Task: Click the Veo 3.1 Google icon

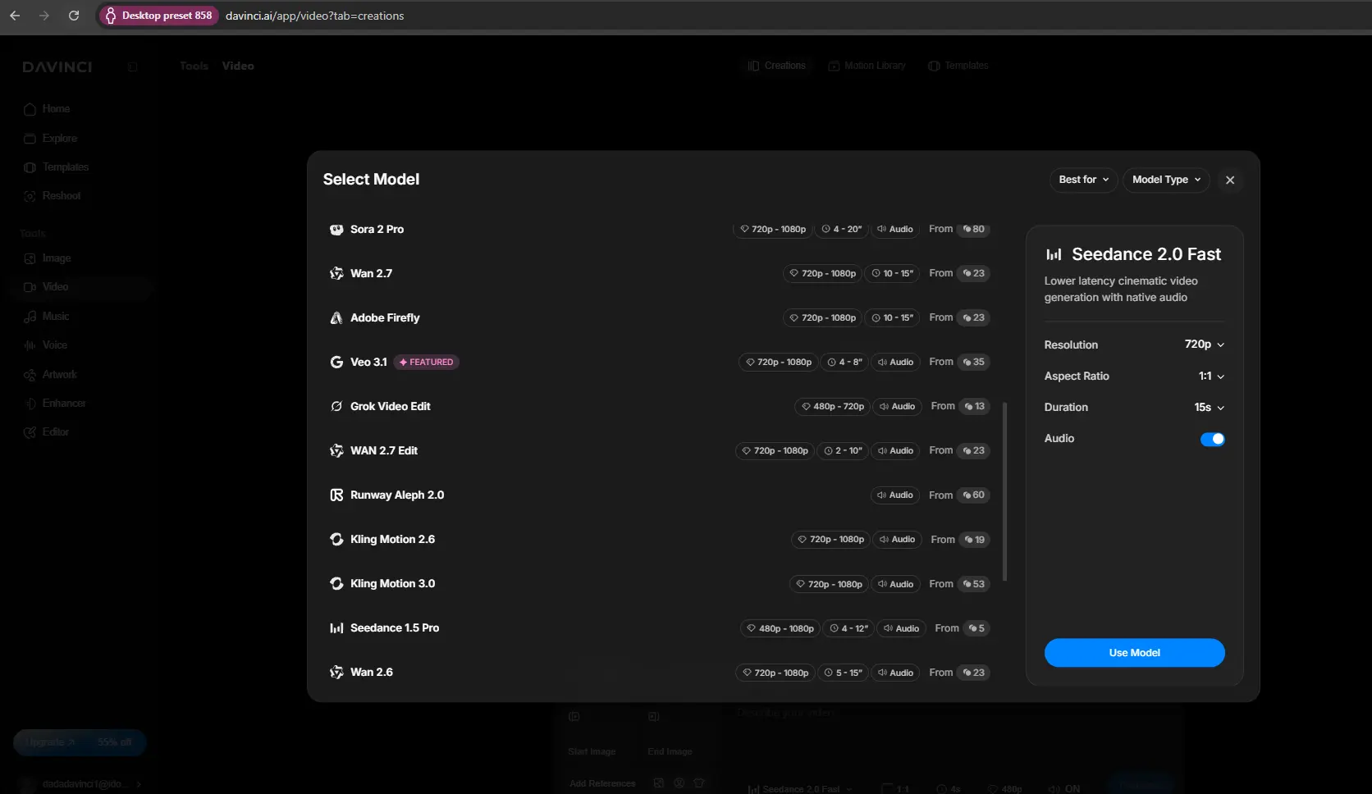Action: tap(336, 363)
